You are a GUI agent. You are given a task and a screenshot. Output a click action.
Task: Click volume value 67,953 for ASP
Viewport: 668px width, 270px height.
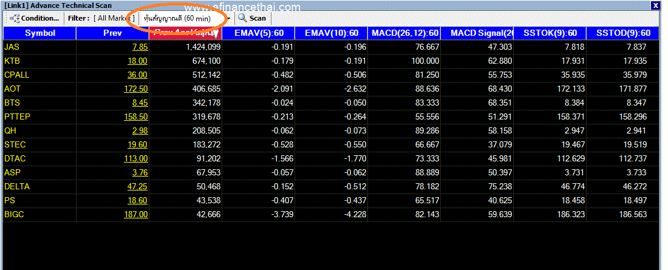point(206,172)
